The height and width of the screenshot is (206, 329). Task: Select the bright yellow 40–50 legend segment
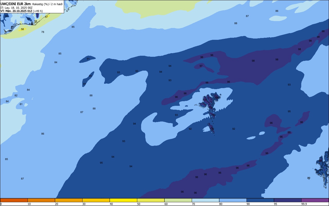tap(123, 200)
